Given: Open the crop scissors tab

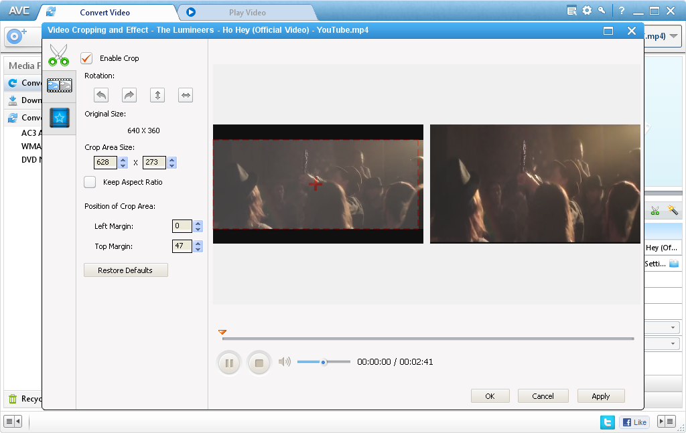Looking at the screenshot, I should click(59, 55).
